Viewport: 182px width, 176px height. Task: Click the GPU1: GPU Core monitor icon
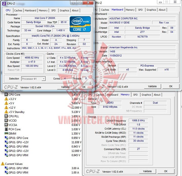pos(6,138)
